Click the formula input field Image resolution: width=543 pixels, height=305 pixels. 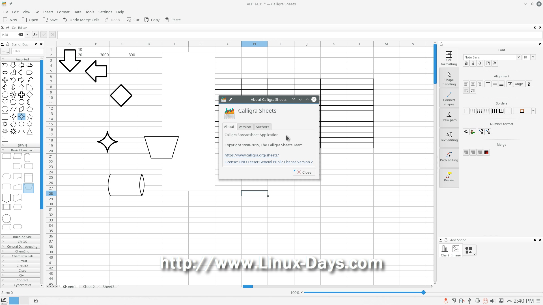[300, 35]
